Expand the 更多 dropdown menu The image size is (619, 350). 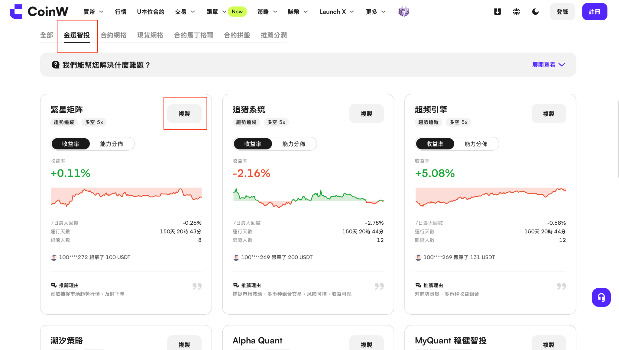[x=376, y=12]
